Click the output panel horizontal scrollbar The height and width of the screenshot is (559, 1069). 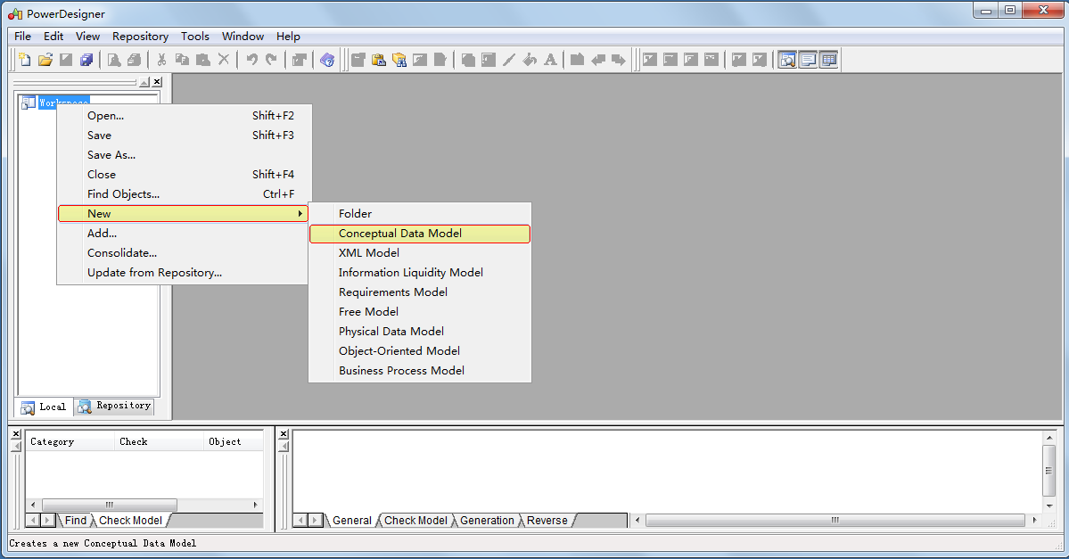click(x=835, y=520)
